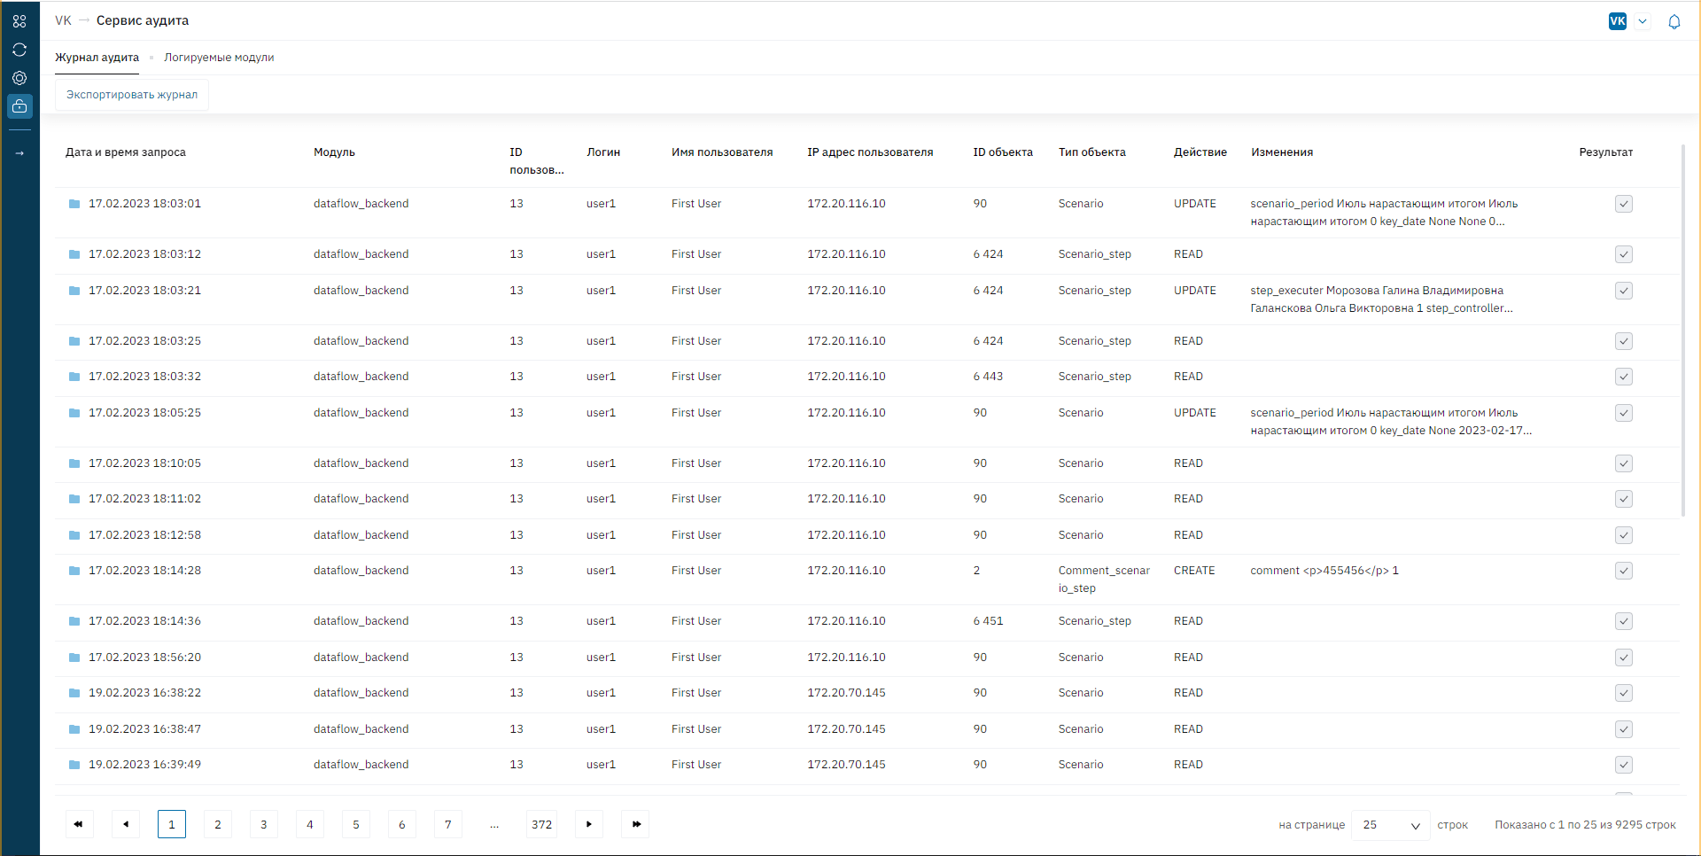Viewport: 1701px width, 856px height.
Task: Jump to first page of audit log
Action: (79, 824)
